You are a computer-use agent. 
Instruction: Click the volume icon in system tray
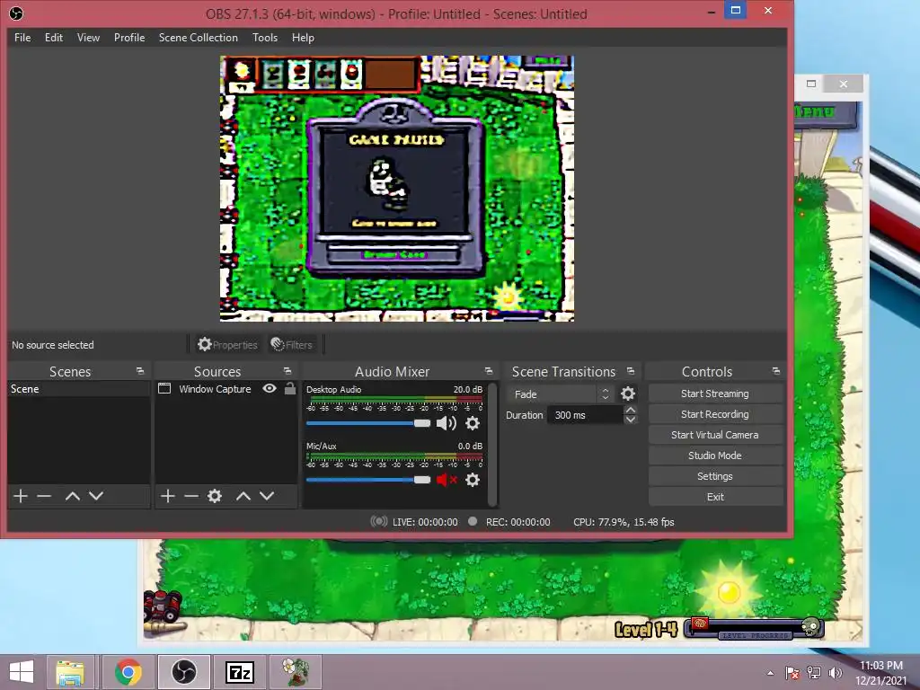click(x=835, y=673)
